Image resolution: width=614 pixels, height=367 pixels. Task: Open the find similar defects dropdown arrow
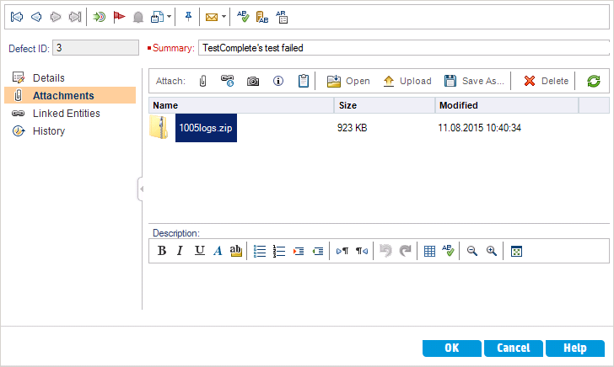click(169, 17)
